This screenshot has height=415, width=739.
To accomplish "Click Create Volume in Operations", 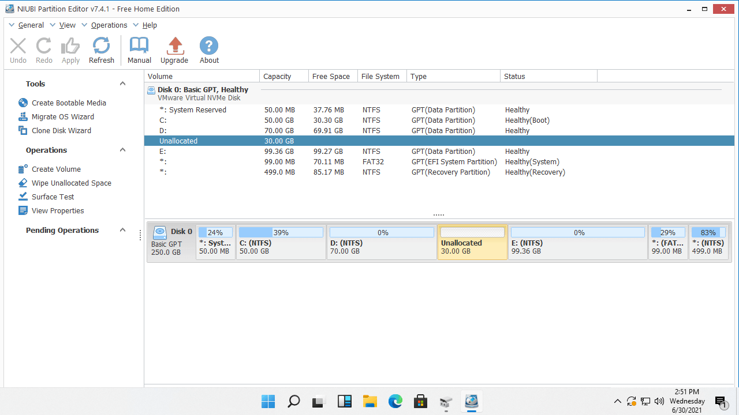I will tap(56, 169).
